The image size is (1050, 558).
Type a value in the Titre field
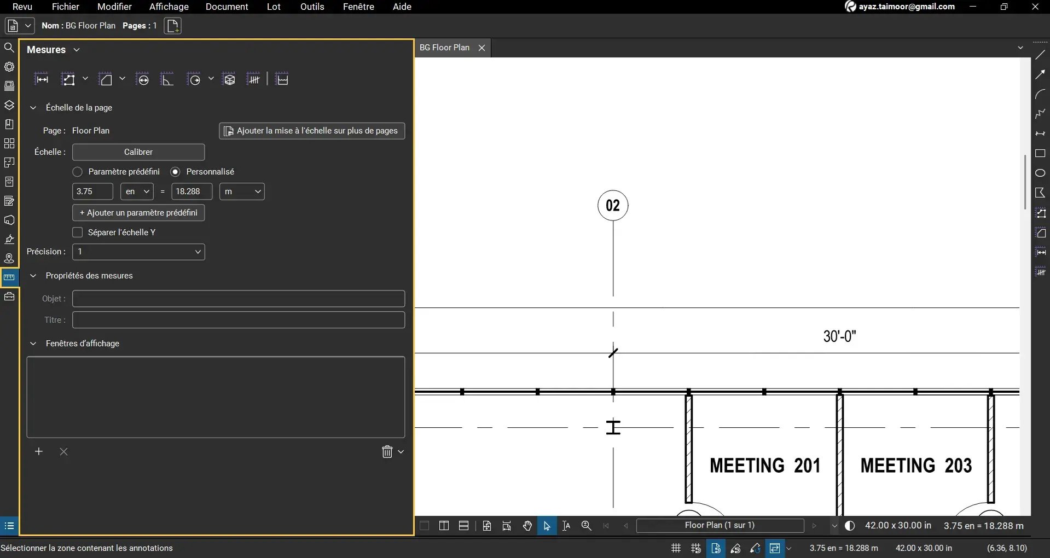pyautogui.click(x=239, y=320)
